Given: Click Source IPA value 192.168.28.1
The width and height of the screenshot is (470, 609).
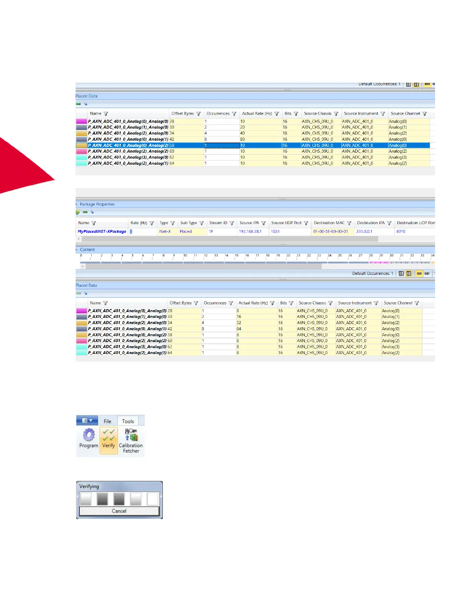Looking at the screenshot, I should [250, 231].
